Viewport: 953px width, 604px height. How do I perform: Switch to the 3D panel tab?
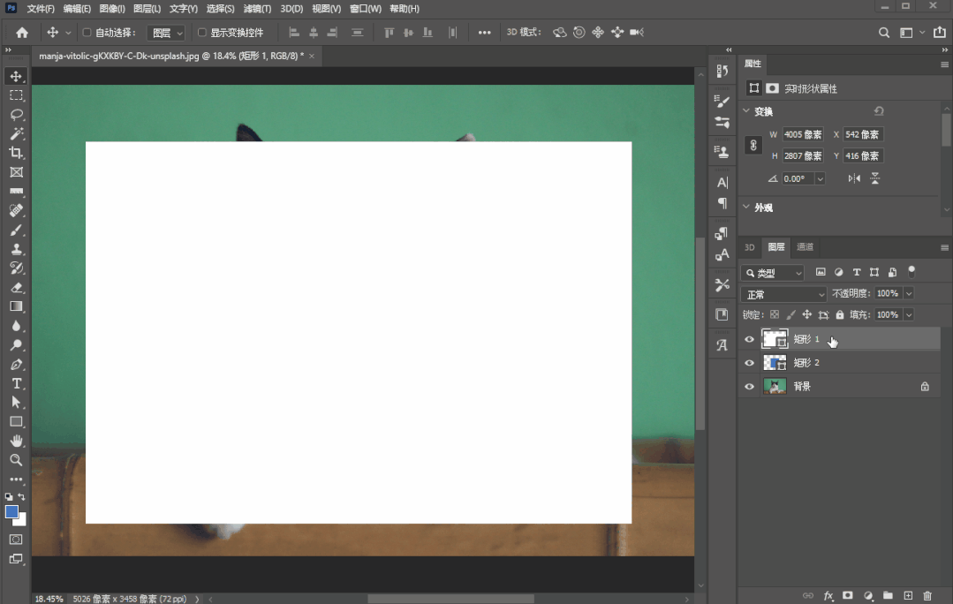pos(749,247)
